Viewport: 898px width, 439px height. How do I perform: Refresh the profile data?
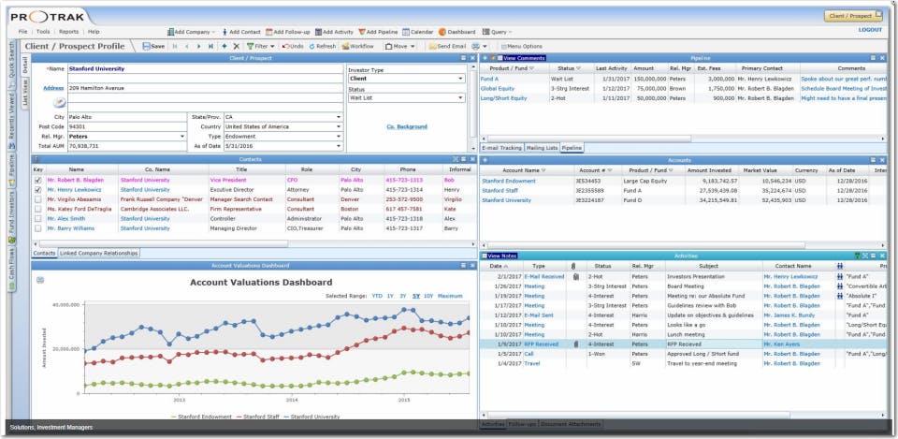(x=323, y=47)
